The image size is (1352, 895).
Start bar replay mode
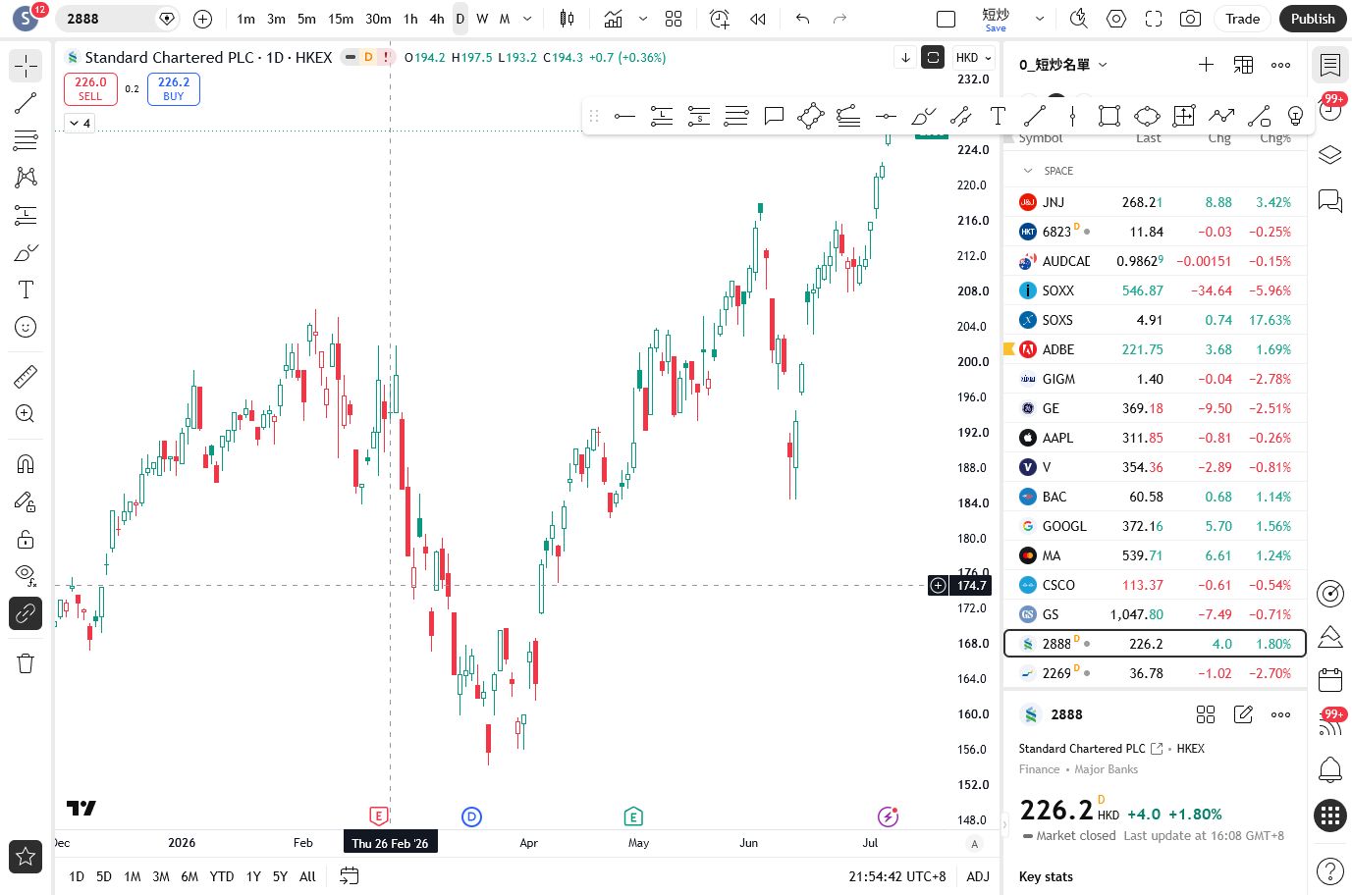click(x=757, y=19)
